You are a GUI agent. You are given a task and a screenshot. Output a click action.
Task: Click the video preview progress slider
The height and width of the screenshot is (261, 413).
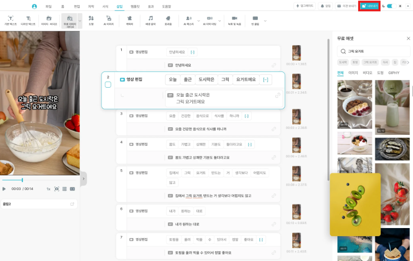[x=40, y=180]
